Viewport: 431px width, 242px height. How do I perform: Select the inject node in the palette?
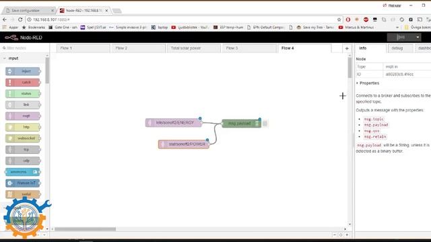(x=23, y=71)
